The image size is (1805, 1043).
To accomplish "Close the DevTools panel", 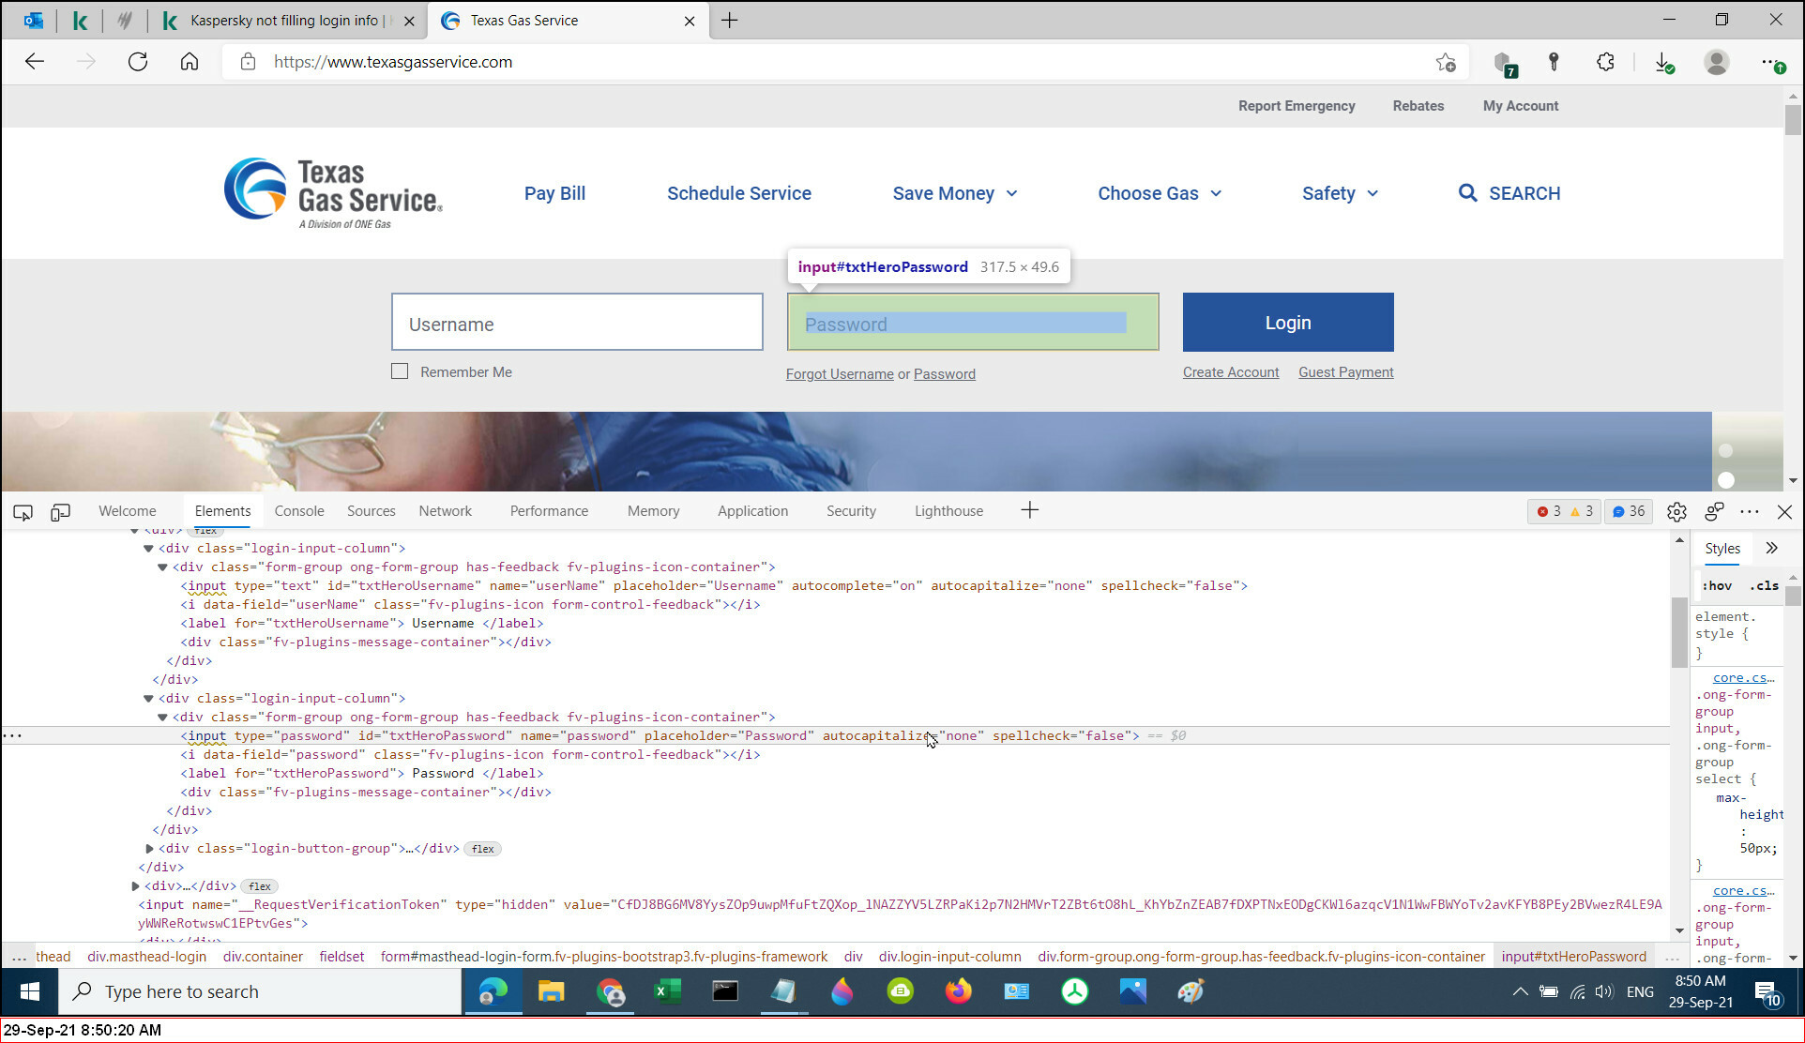I will [1784, 511].
